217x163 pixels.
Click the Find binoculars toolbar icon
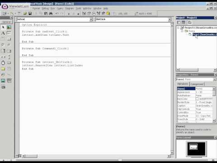[x=51, y=14]
